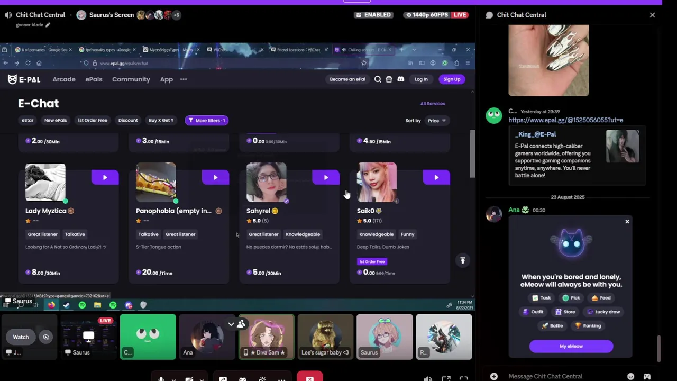This screenshot has height=381, width=677.
Task: Open the emoji picker in the message box
Action: point(630,376)
